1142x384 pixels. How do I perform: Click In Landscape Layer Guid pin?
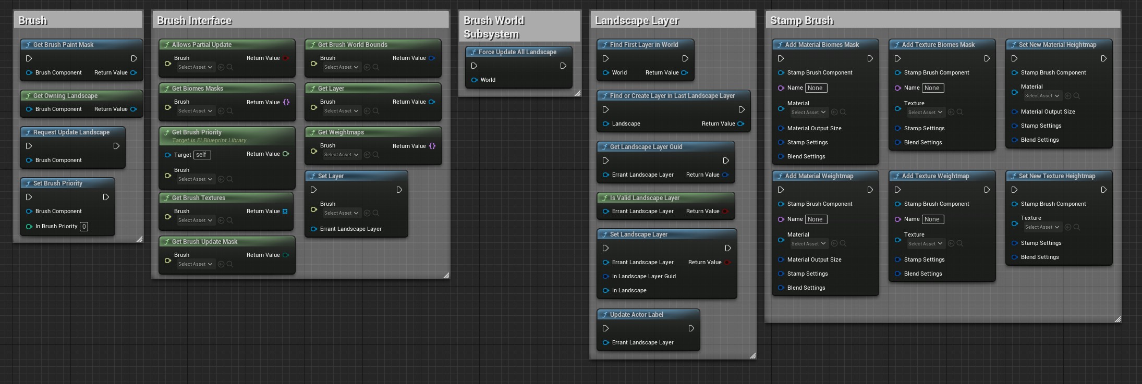coord(606,276)
